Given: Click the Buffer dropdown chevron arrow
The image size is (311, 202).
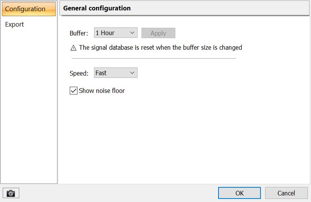Looking at the screenshot, I should pos(132,33).
